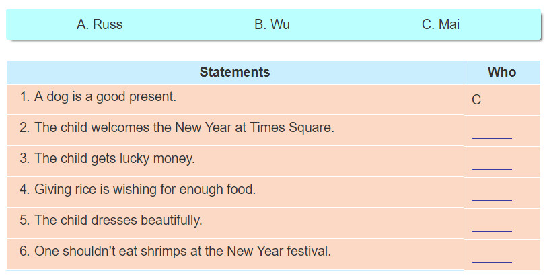This screenshot has width=545, height=278.
Task: Click the 'gets lucky money' statement
Action: coord(107,158)
